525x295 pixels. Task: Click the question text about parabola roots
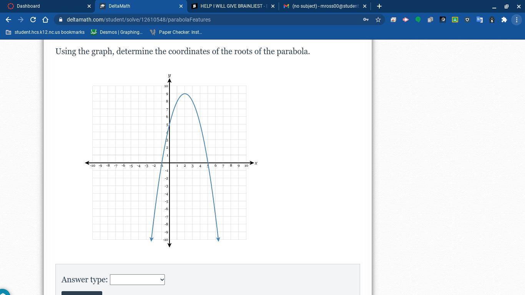183,51
